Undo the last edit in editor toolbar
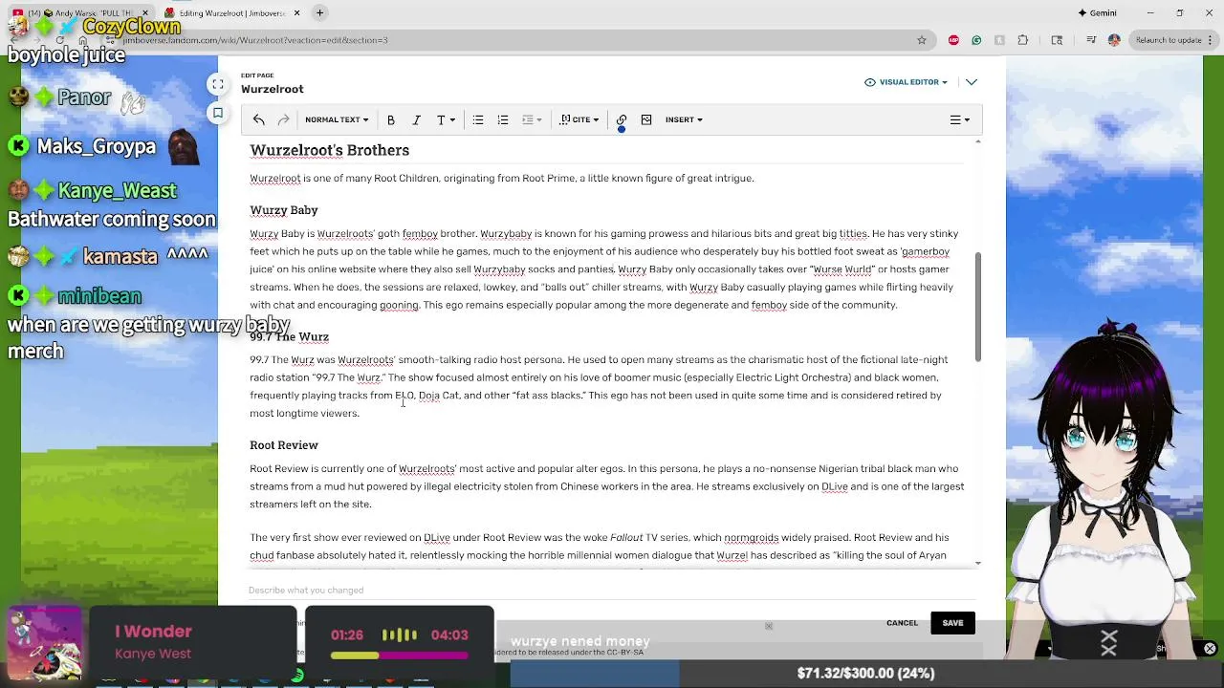The image size is (1224, 688). (258, 119)
